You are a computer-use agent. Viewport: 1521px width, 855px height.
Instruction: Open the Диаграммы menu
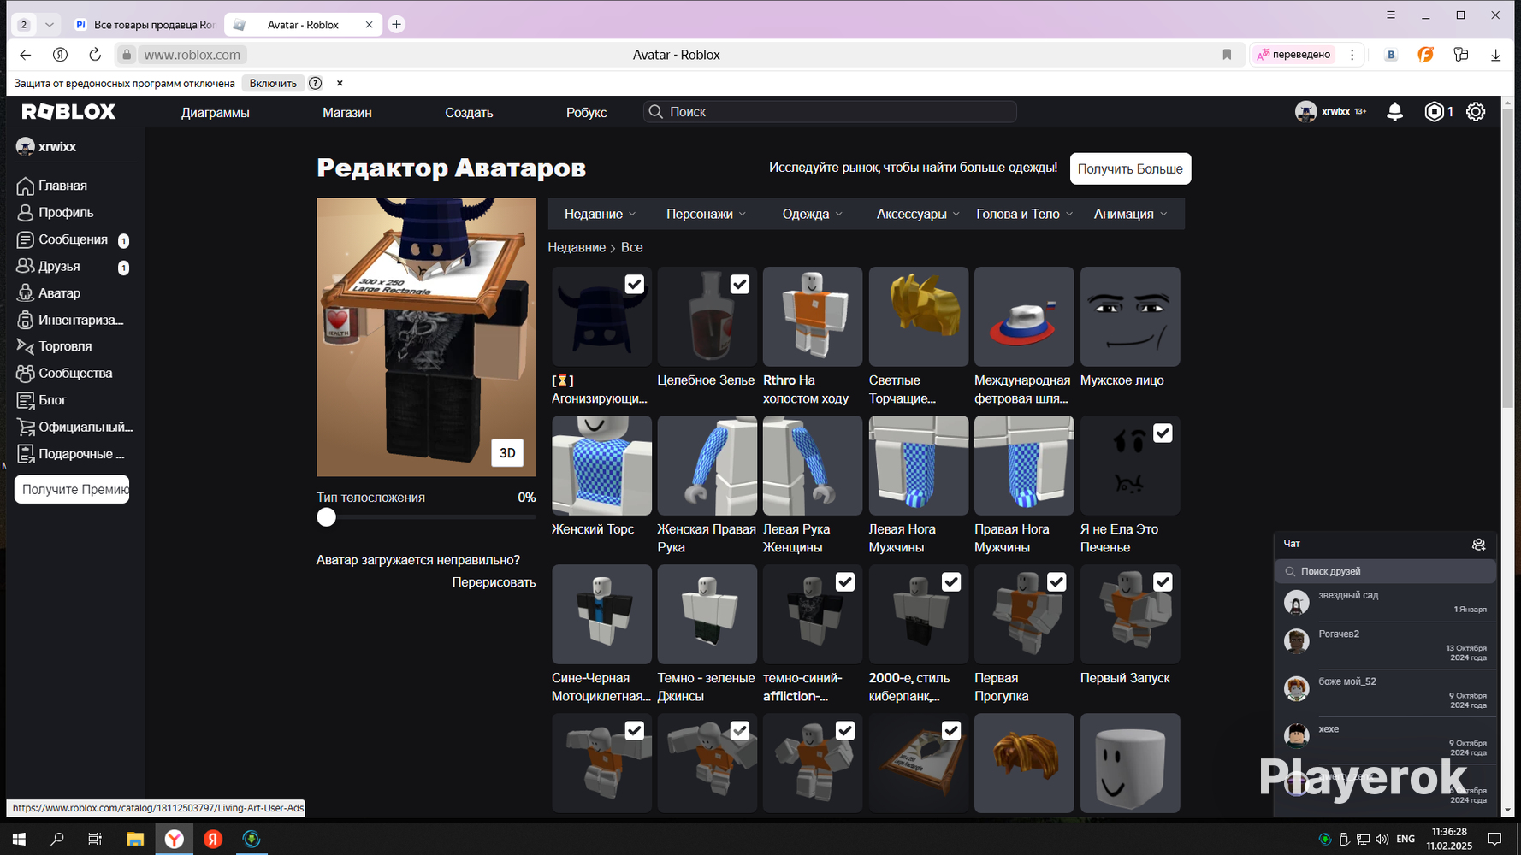point(216,113)
